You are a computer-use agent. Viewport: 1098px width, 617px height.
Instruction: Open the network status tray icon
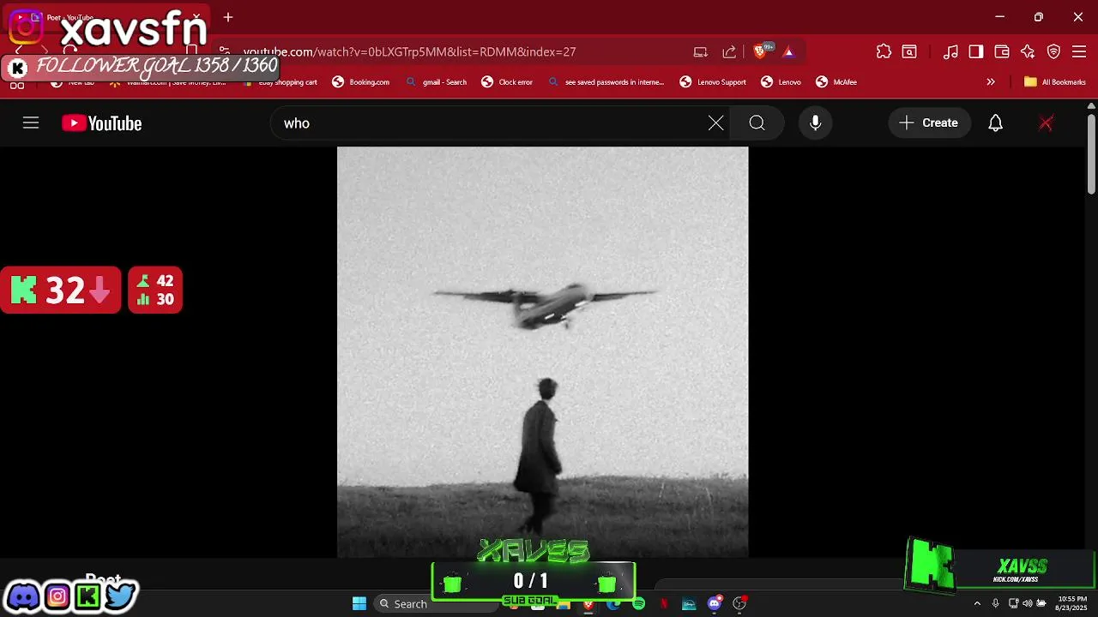1013,604
